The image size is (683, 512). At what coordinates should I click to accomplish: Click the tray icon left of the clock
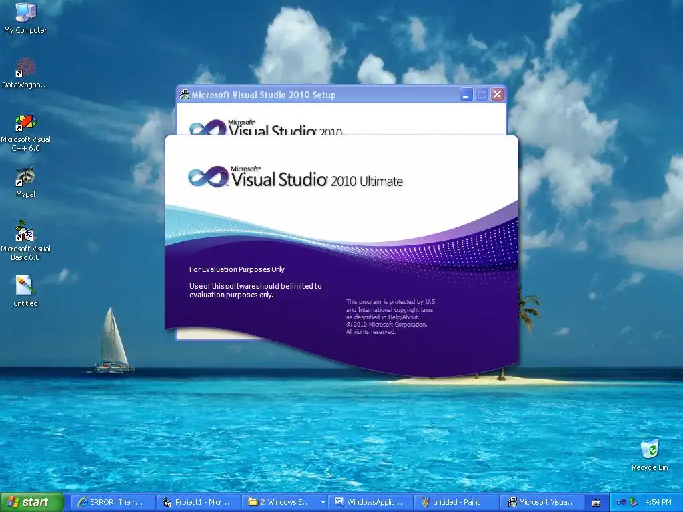coord(633,502)
